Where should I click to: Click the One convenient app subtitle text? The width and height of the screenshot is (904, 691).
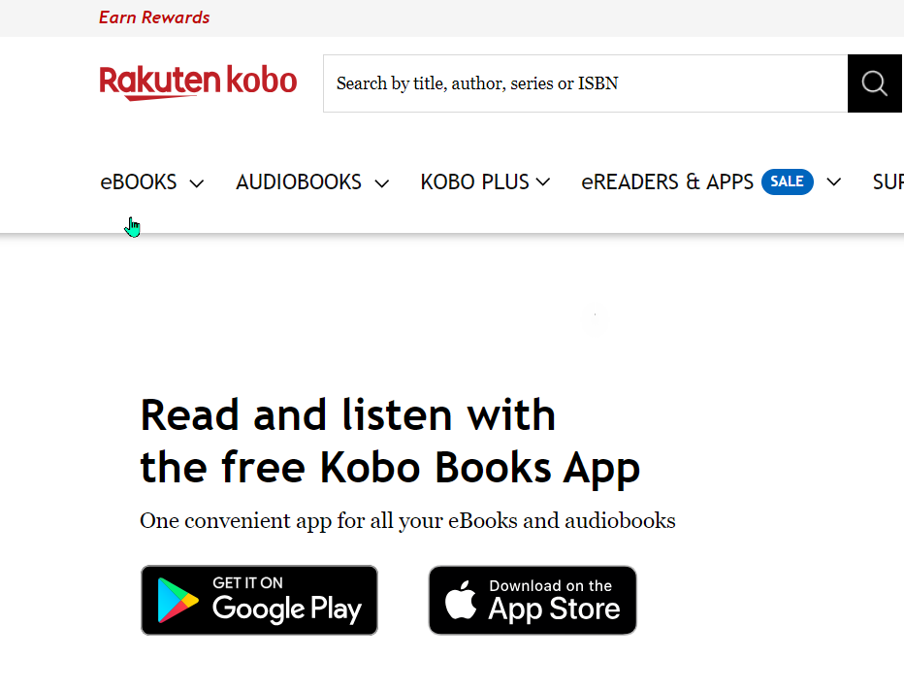407,521
